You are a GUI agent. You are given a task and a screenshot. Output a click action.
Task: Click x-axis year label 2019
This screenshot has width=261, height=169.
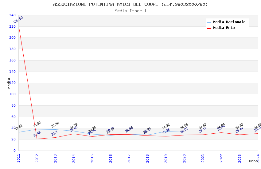[x=166, y=158]
